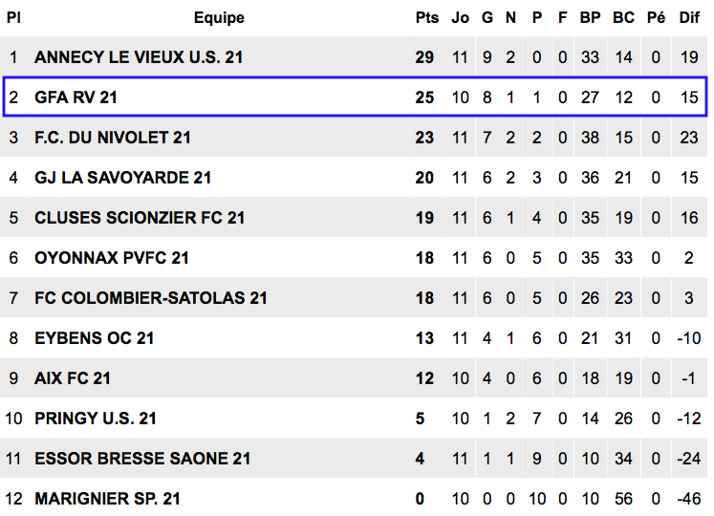Viewport: 714px width, 516px height.
Task: Click the BC column header
Action: pyautogui.click(x=623, y=18)
